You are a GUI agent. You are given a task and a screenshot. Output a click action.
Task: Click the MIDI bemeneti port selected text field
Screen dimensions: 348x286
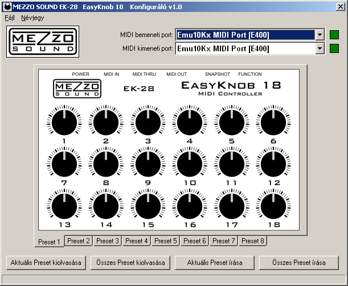point(245,35)
